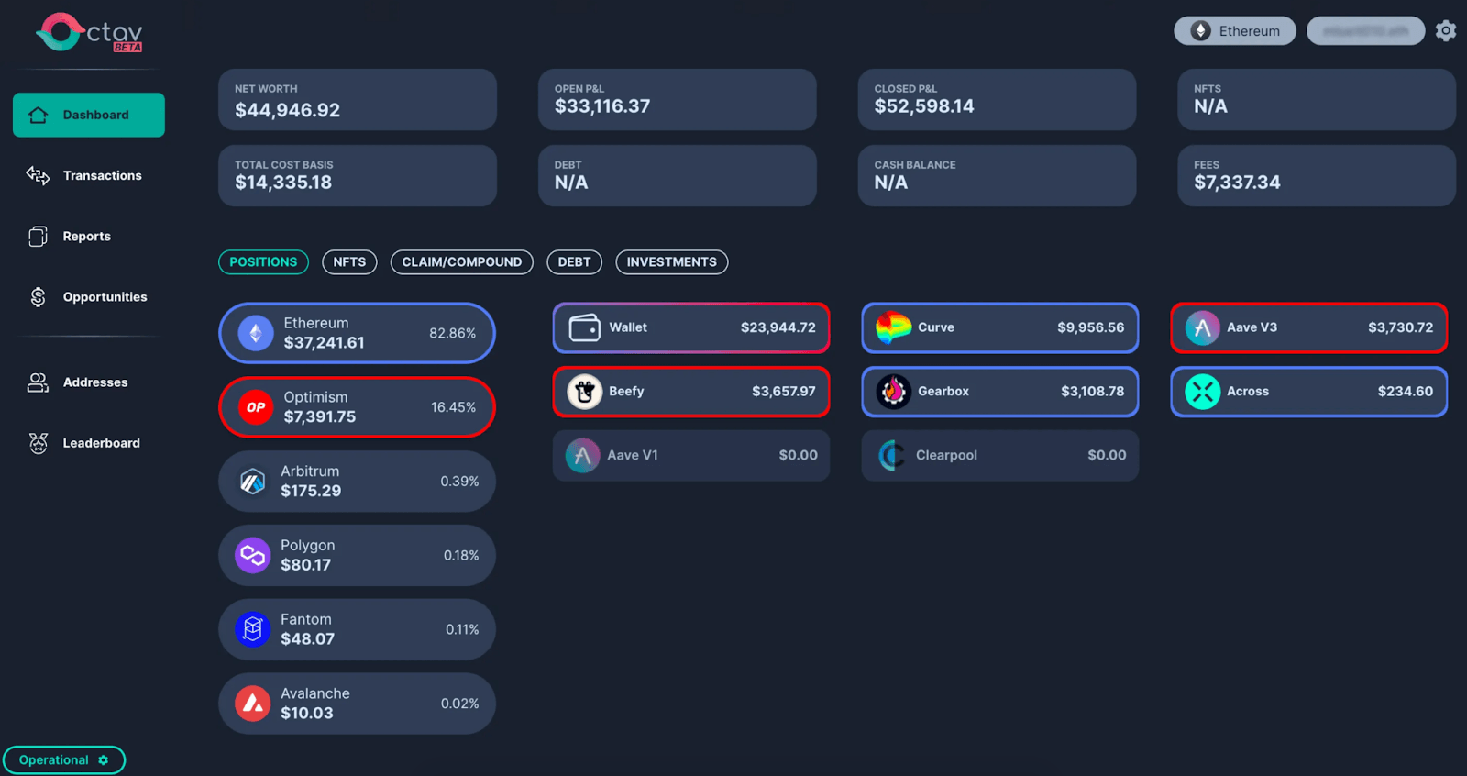This screenshot has height=776, width=1467.
Task: Click the Transactions arrows icon
Action: tap(39, 175)
